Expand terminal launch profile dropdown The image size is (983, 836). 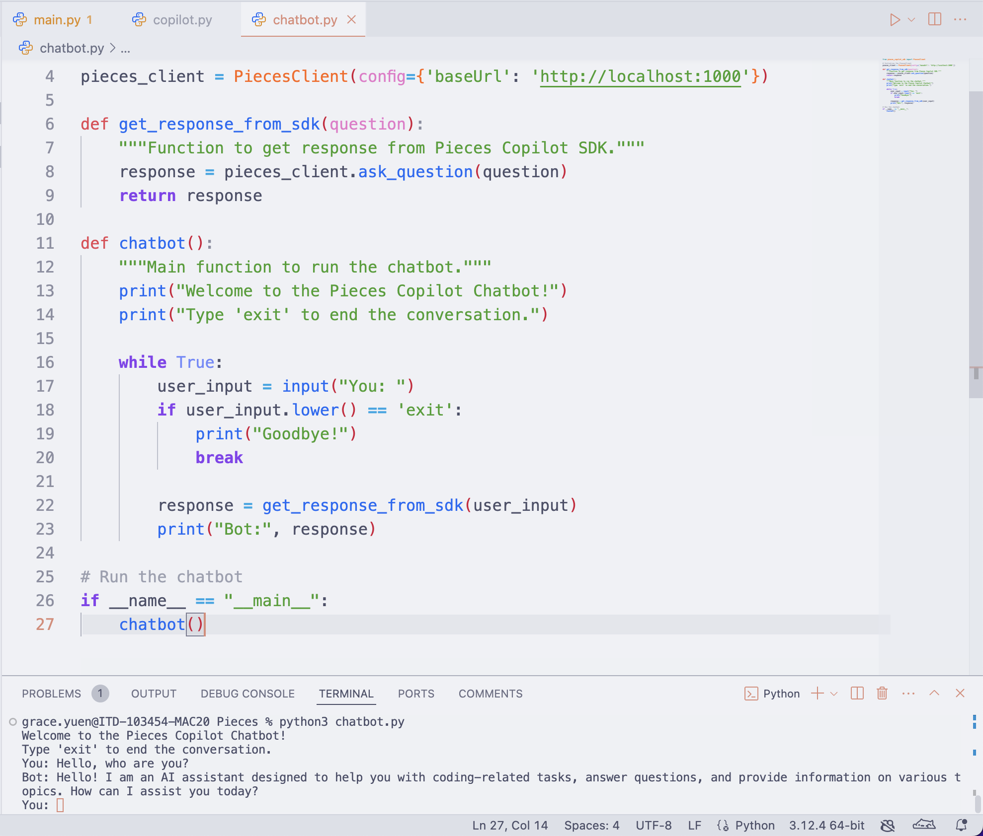[x=834, y=694]
